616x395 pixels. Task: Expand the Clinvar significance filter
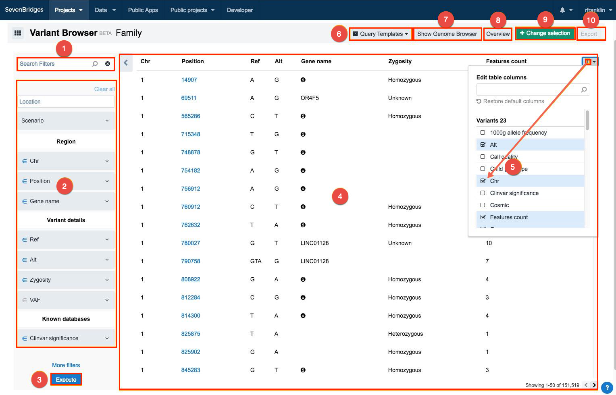tap(66, 338)
